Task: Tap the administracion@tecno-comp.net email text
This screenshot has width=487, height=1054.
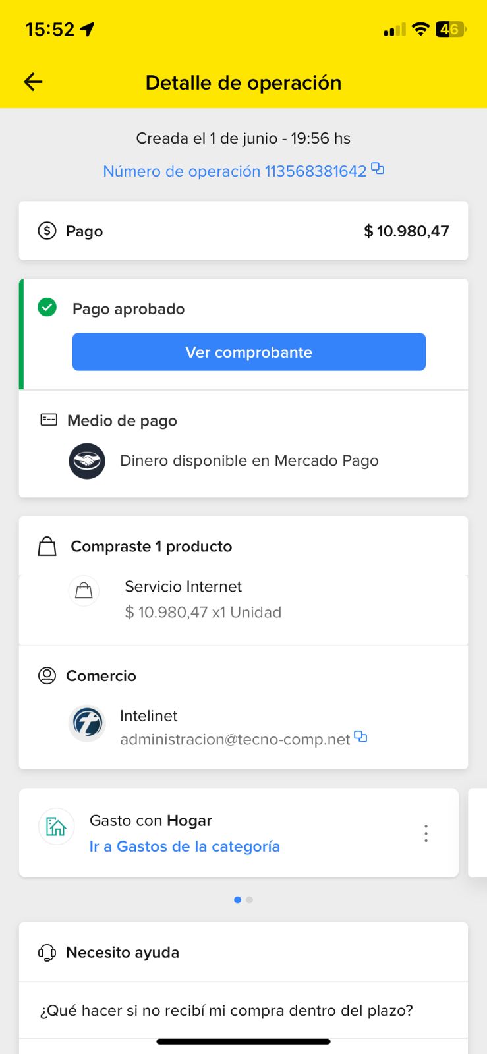Action: tap(235, 739)
